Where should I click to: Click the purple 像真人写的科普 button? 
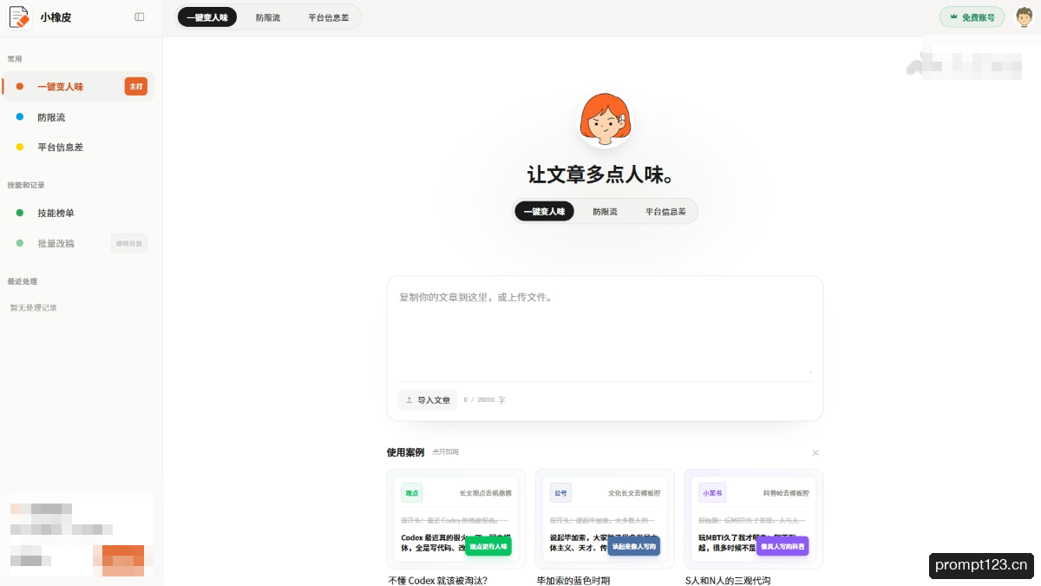pyautogui.click(x=782, y=546)
